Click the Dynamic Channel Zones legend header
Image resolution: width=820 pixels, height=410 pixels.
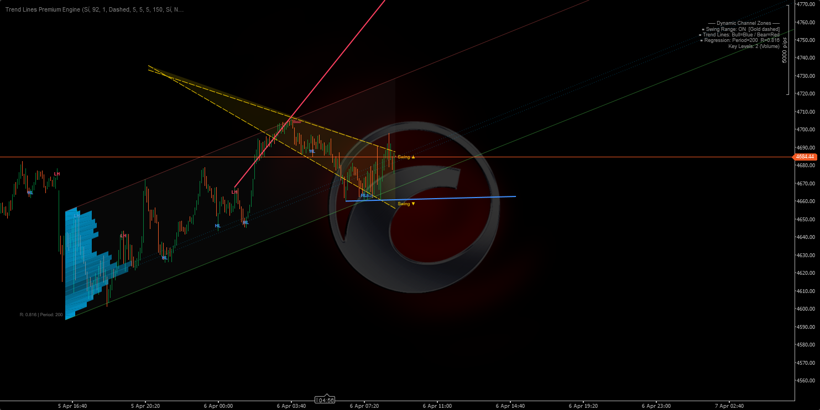coord(743,23)
